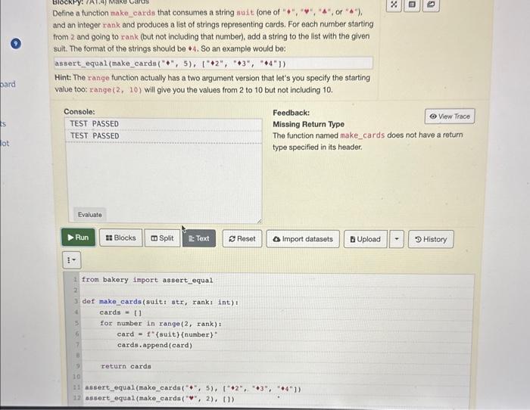The height and width of the screenshot is (410, 530).
Task: Click the 'for number in range' line
Action: tap(161, 324)
